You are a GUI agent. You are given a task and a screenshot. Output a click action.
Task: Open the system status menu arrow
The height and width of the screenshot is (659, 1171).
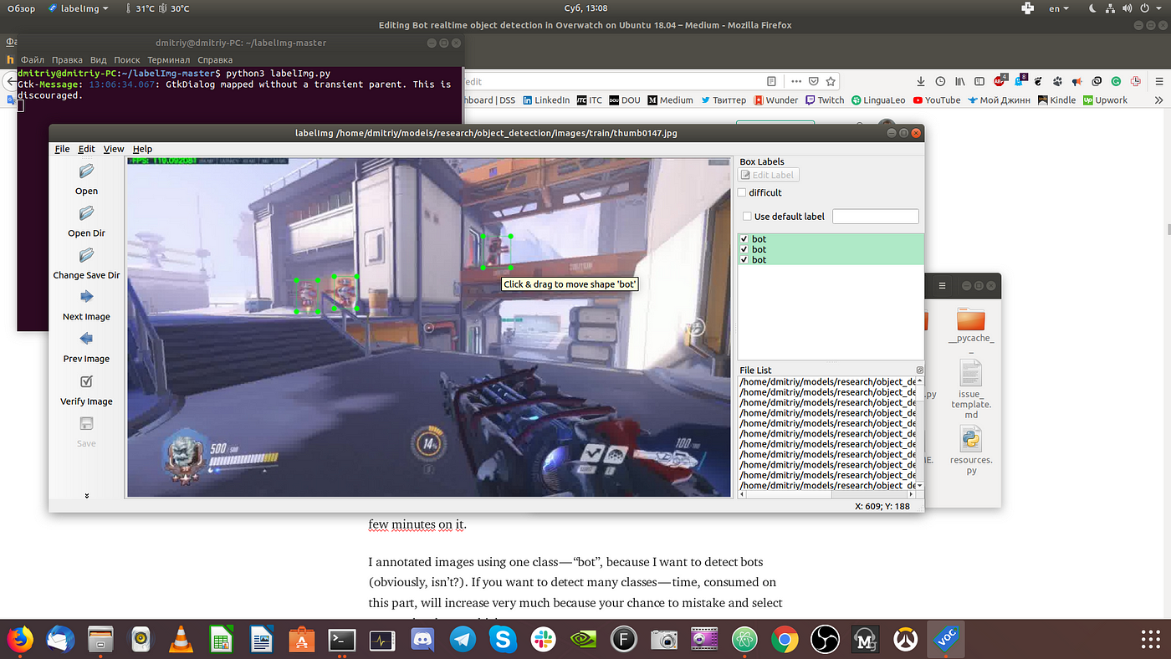coord(1158,8)
